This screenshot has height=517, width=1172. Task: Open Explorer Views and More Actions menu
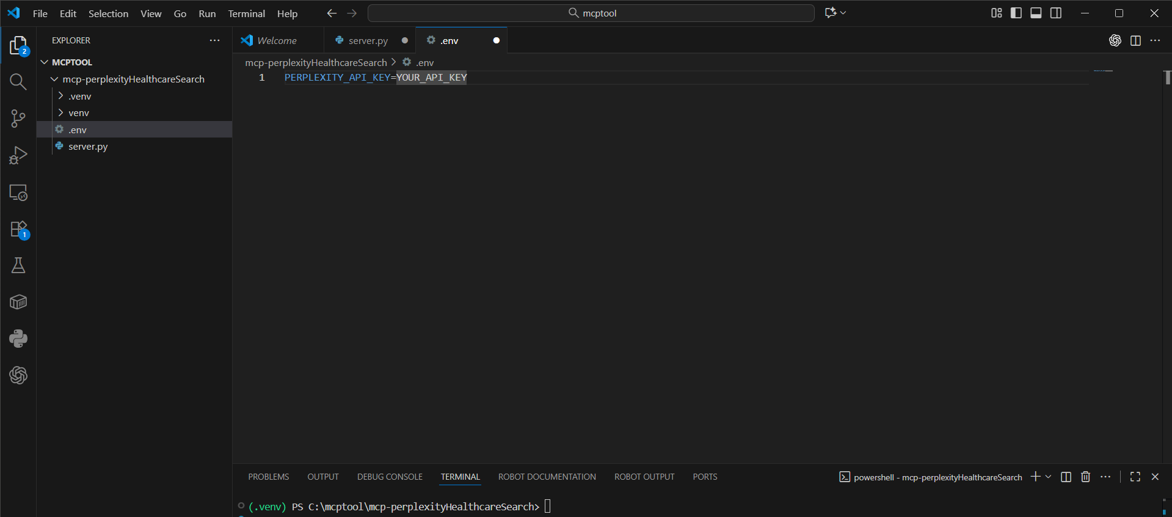[214, 40]
